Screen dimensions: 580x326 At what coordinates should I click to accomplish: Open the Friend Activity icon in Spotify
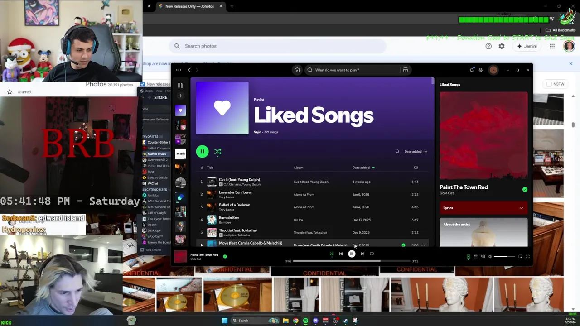pyautogui.click(x=481, y=70)
